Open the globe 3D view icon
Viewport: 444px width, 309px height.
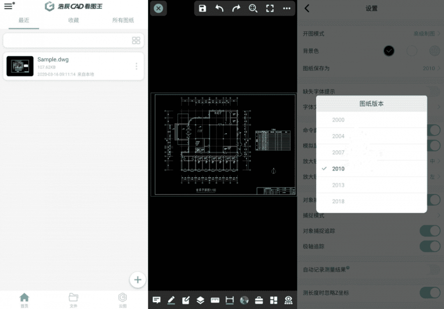[244, 300]
